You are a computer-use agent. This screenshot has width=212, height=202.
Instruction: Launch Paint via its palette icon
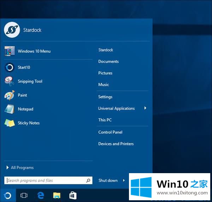click(x=9, y=95)
